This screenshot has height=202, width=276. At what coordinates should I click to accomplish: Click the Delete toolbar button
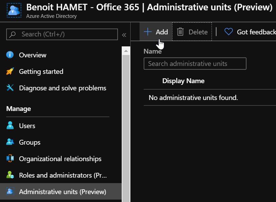192,32
